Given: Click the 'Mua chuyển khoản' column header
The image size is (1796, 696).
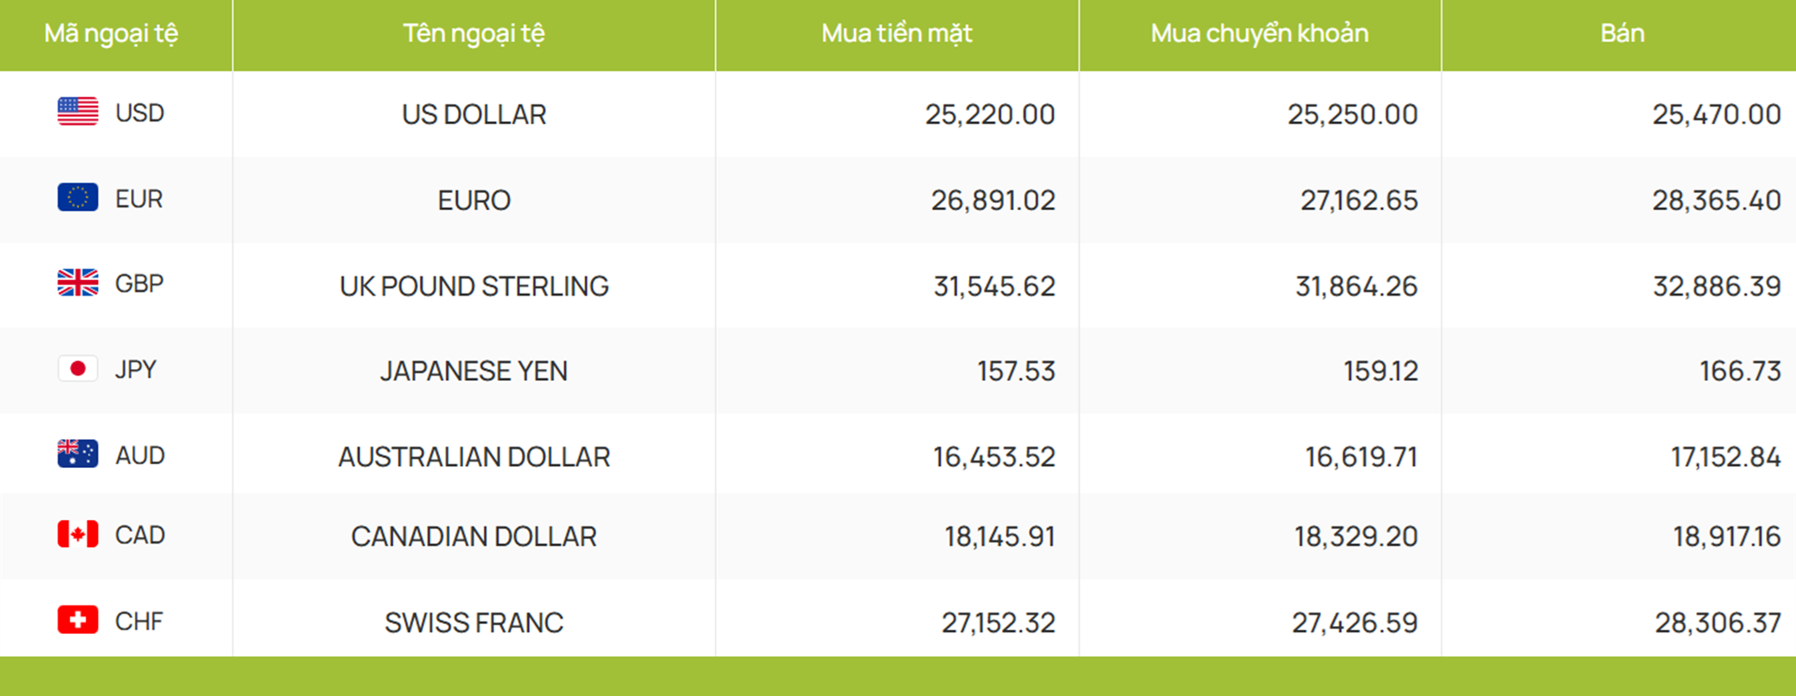Looking at the screenshot, I should click(x=1260, y=34).
